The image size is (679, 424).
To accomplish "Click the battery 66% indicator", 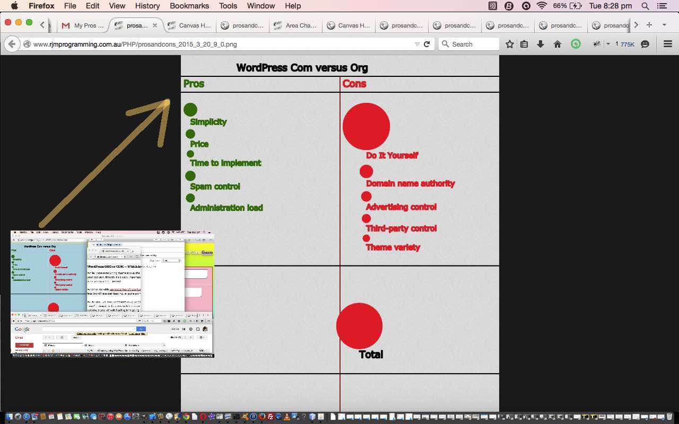I will click(567, 6).
